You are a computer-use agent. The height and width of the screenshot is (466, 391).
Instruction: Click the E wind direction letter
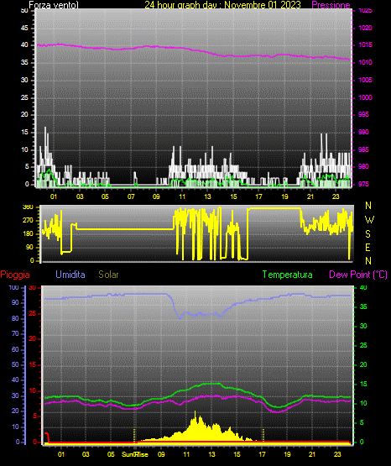pos(368,247)
